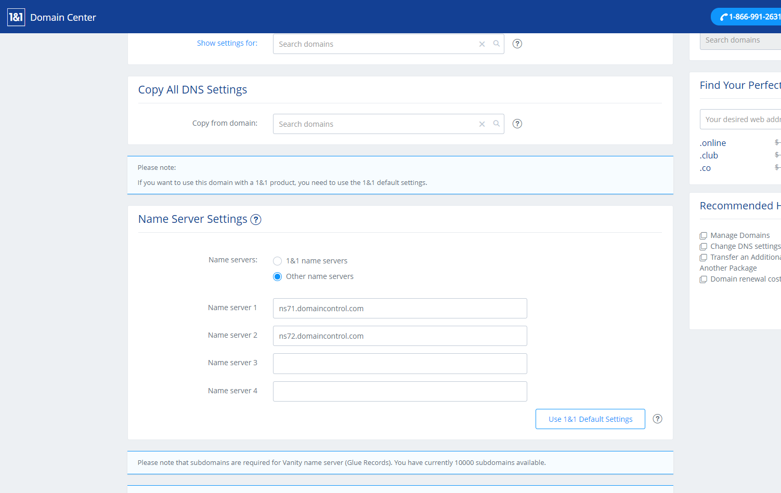The image size is (781, 493).
Task: Open help icon beside Show settings field
Action: point(517,44)
